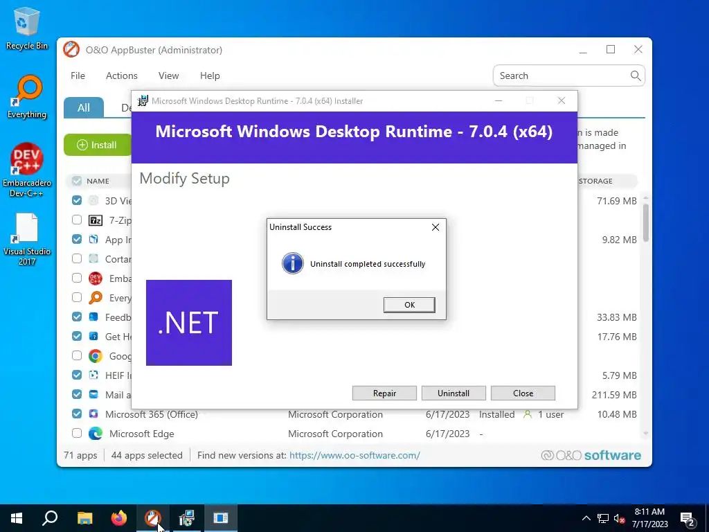Uncheck the 3D Viewer row checkbox
Viewport: 709px width, 532px height.
coord(77,200)
